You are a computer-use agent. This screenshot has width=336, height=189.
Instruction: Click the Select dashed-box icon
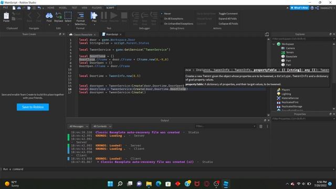tap(68, 16)
